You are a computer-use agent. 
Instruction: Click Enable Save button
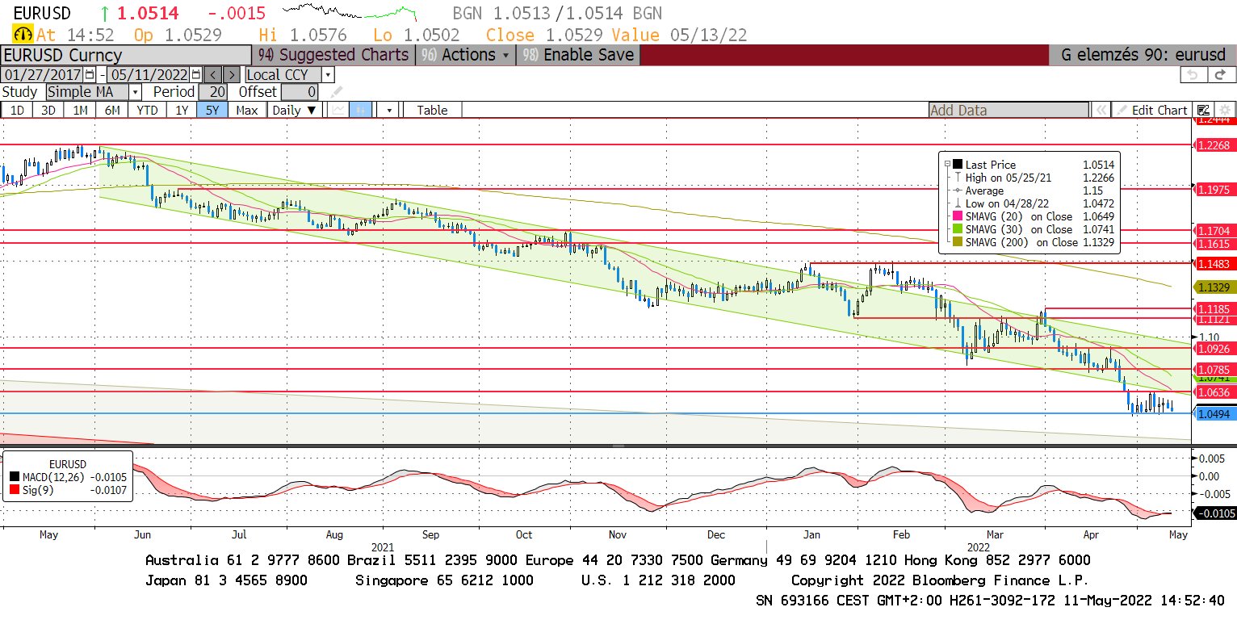pos(578,55)
